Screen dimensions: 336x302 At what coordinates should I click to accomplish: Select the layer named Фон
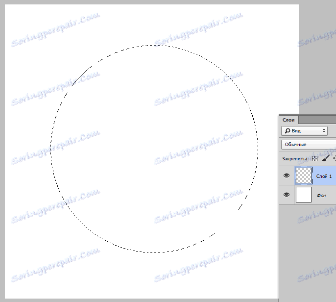pyautogui.click(x=321, y=196)
